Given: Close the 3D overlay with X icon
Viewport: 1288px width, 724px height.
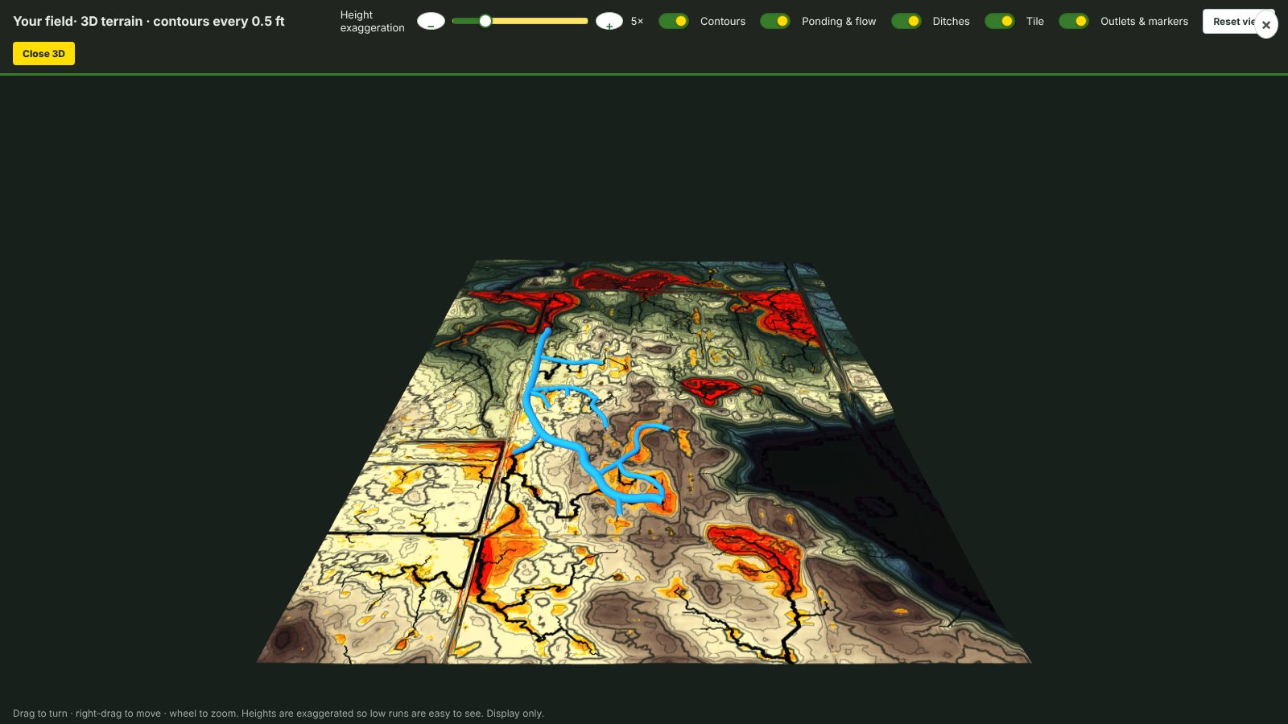Looking at the screenshot, I should tap(1266, 25).
